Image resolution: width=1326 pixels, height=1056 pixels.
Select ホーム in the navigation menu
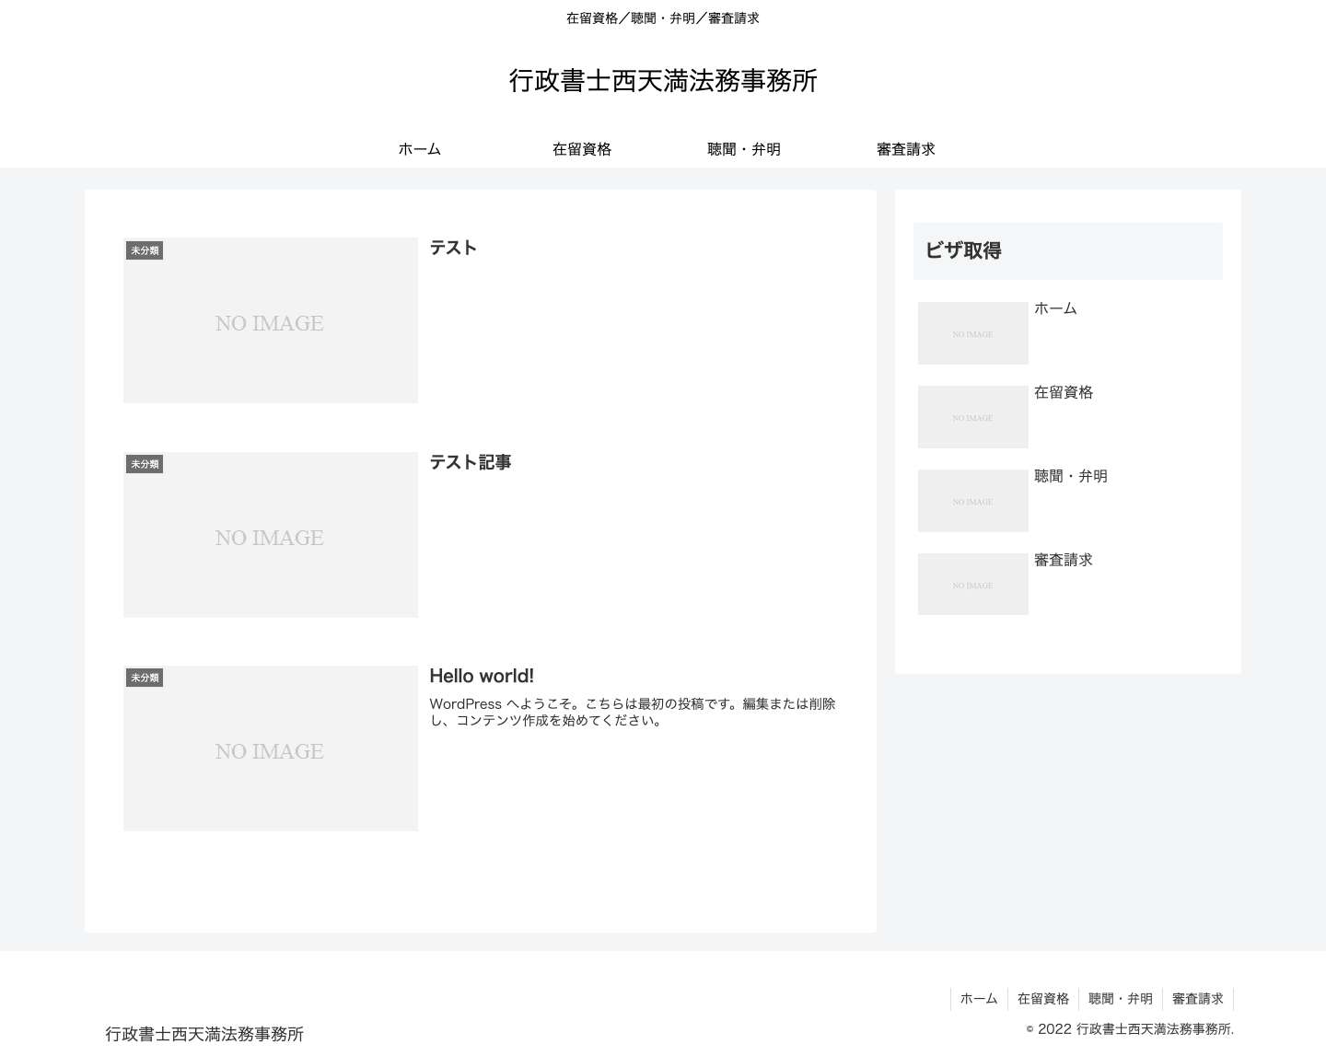click(x=419, y=148)
